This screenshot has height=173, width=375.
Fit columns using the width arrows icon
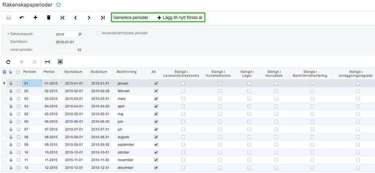[48, 62]
